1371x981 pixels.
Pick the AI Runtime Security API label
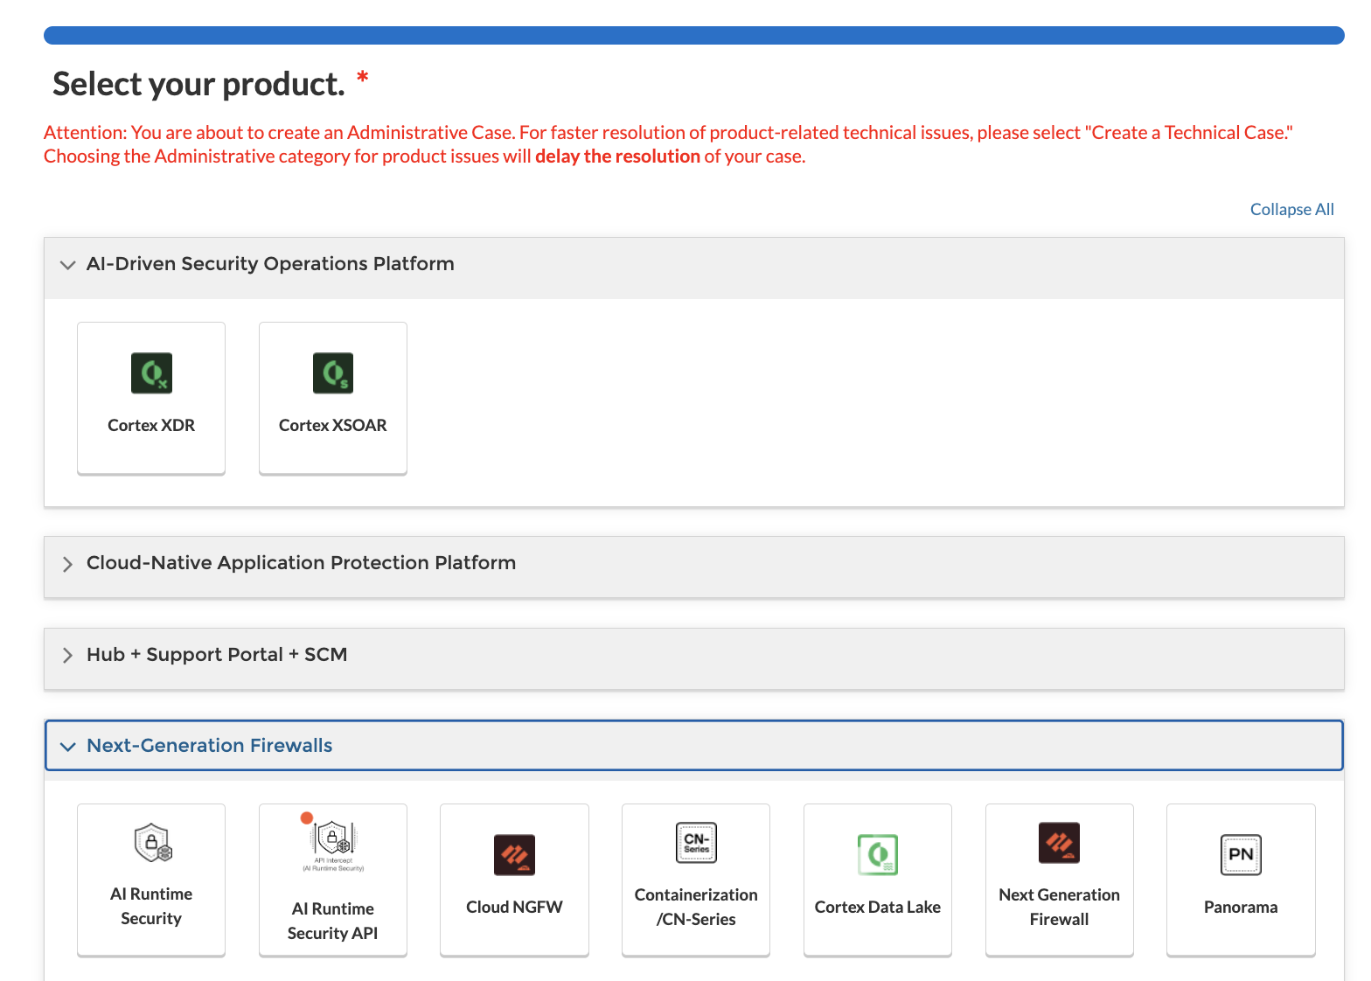pos(333,922)
